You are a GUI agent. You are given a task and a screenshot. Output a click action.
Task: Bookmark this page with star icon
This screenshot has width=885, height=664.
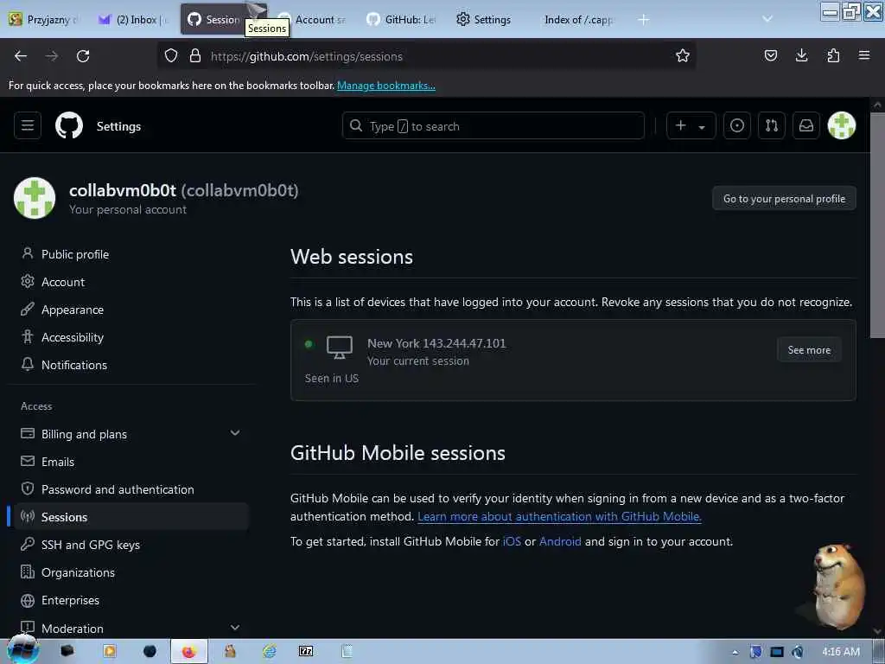tap(683, 55)
